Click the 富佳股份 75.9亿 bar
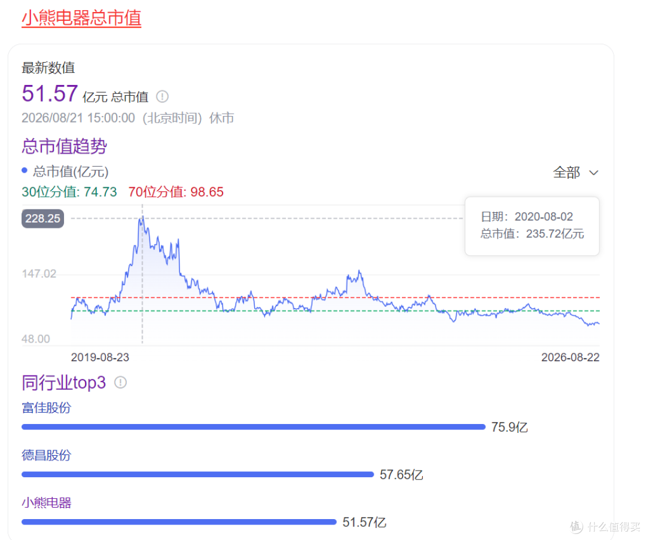This screenshot has width=646, height=540. pyautogui.click(x=254, y=427)
